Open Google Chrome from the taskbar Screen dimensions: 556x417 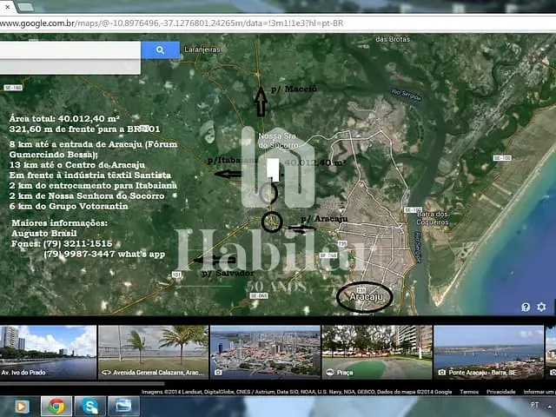click(x=56, y=407)
